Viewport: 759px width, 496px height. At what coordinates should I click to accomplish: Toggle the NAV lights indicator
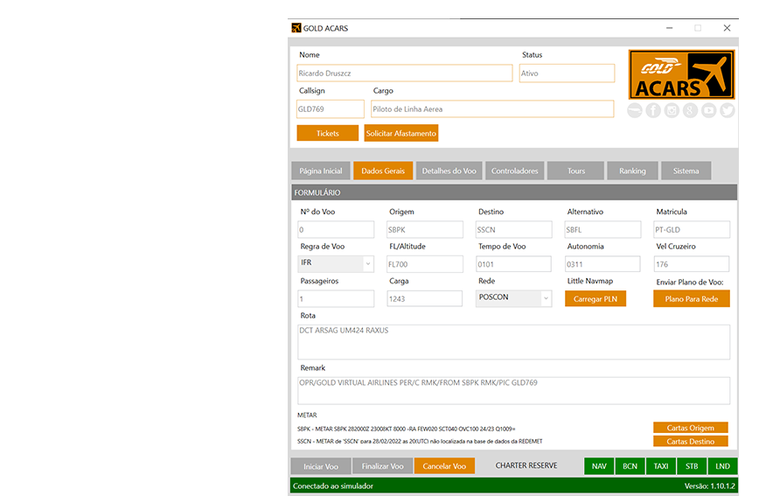tap(599, 466)
